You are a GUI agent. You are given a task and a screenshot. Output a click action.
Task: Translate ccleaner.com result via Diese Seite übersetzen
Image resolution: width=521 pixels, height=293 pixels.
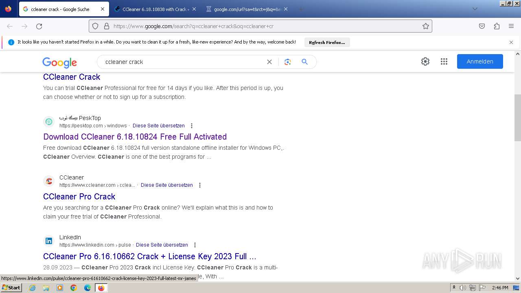(167, 185)
